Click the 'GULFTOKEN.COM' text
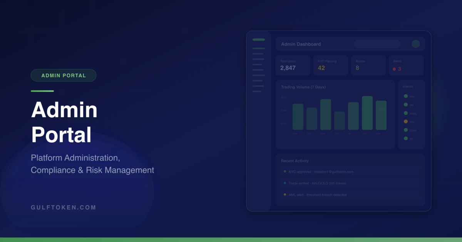This screenshot has width=462, height=242. pyautogui.click(x=64, y=207)
